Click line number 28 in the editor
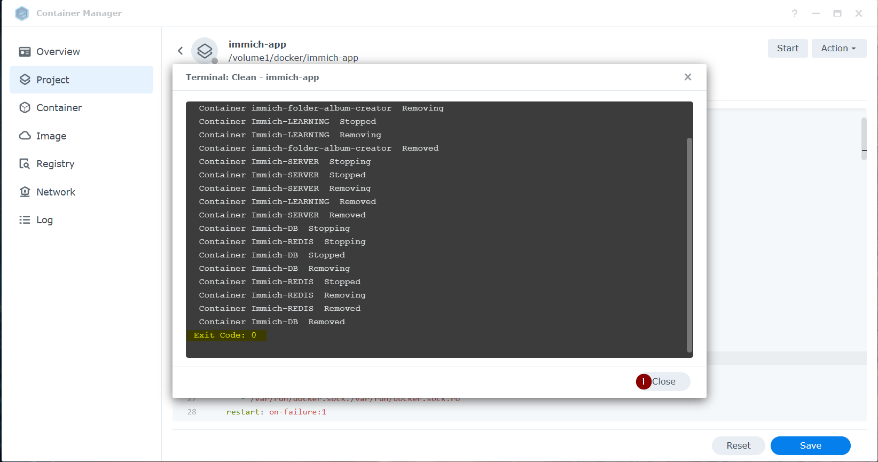Viewport: 878px width, 462px height. point(192,412)
